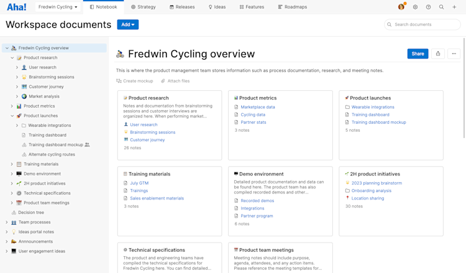Open the Strategy tab
This screenshot has height=273, width=466.
pyautogui.click(x=144, y=7)
